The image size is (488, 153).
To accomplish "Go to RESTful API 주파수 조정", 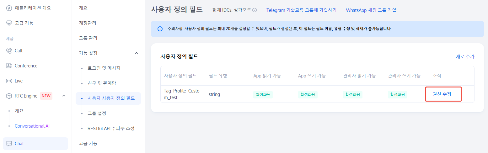I will (111, 128).
